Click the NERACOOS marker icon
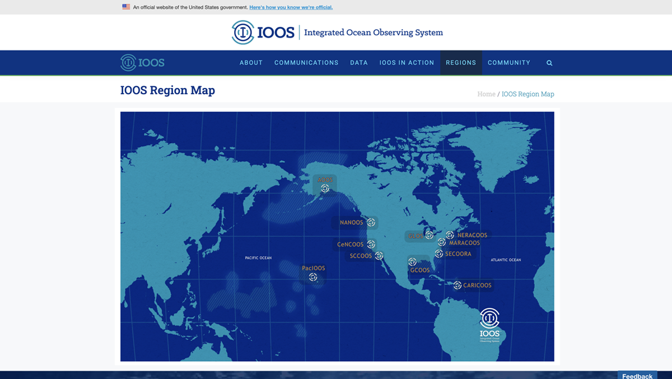The image size is (672, 379). click(450, 235)
